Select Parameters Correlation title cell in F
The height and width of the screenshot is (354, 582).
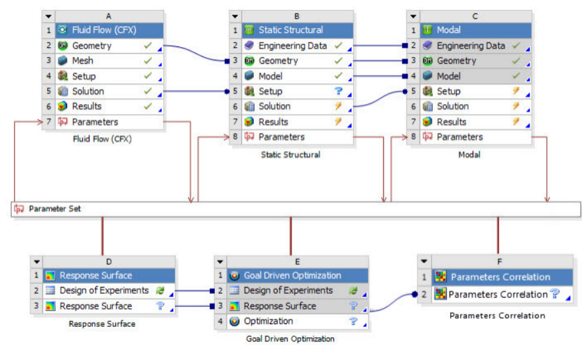[x=502, y=277]
